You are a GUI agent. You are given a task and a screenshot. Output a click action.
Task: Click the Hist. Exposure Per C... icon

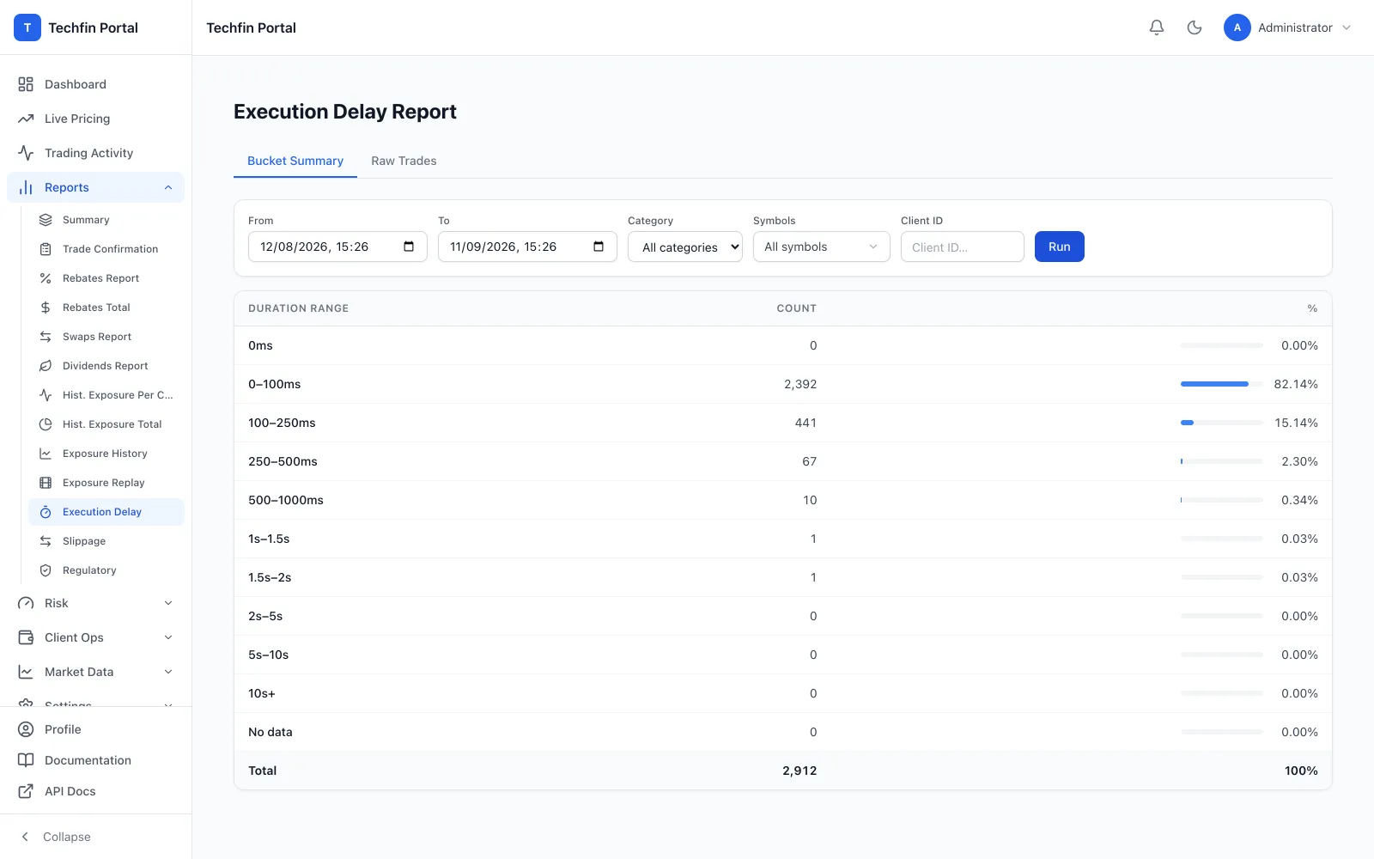point(46,395)
